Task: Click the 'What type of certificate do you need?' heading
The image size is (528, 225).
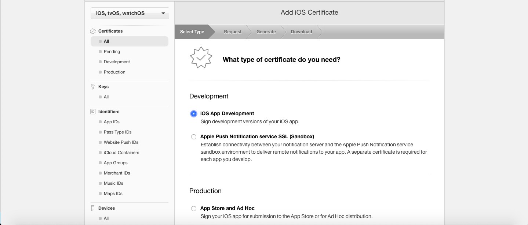Action: tap(281, 60)
